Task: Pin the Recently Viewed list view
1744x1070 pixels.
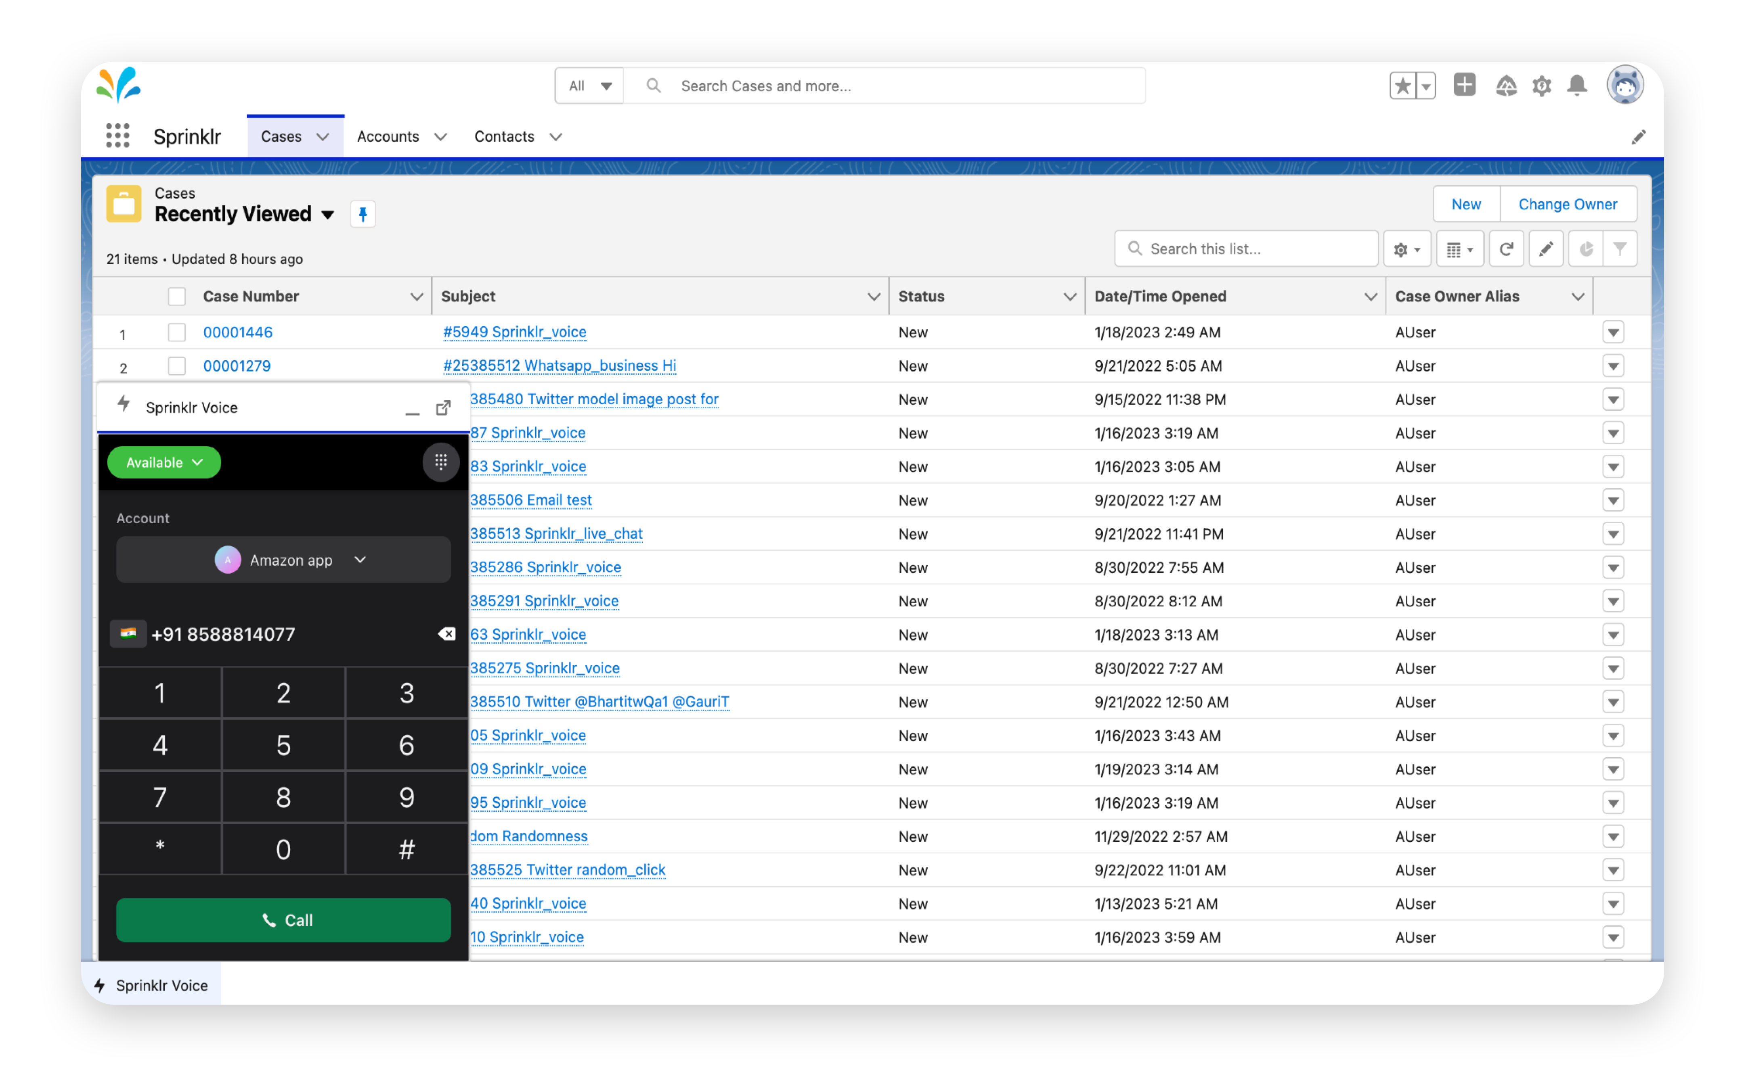Action: [x=363, y=214]
